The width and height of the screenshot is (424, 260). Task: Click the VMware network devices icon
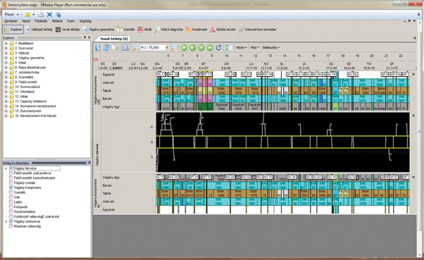[x=41, y=15]
